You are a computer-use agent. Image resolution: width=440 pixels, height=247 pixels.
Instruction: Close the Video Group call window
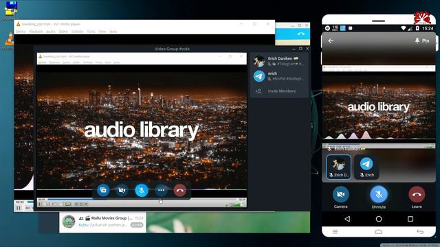pyautogui.click(x=307, y=49)
